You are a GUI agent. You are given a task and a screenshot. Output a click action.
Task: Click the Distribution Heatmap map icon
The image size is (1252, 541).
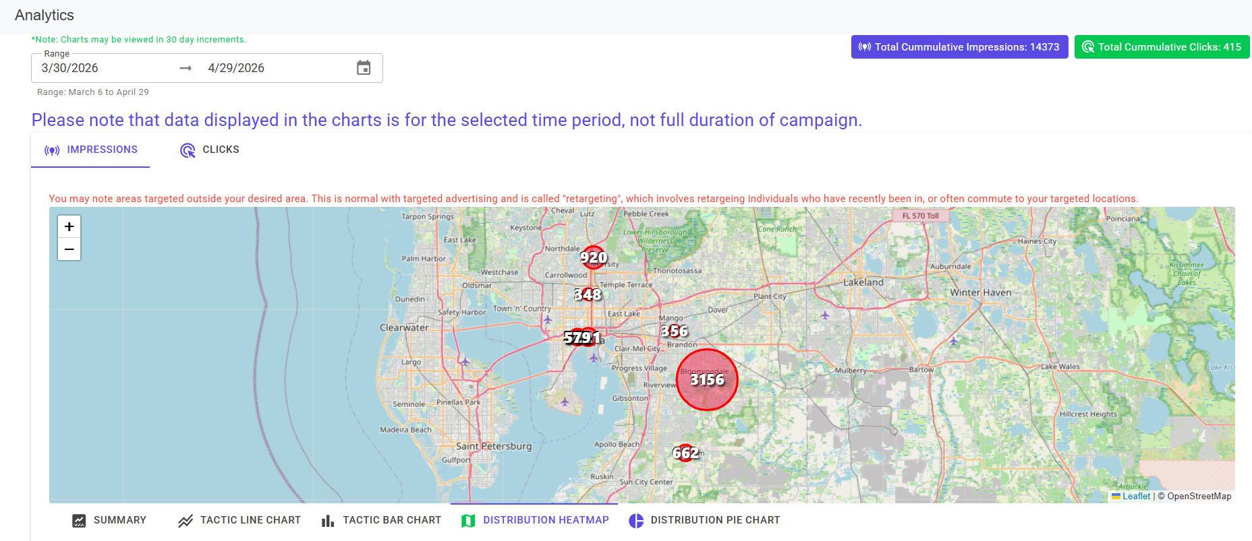pyautogui.click(x=468, y=521)
